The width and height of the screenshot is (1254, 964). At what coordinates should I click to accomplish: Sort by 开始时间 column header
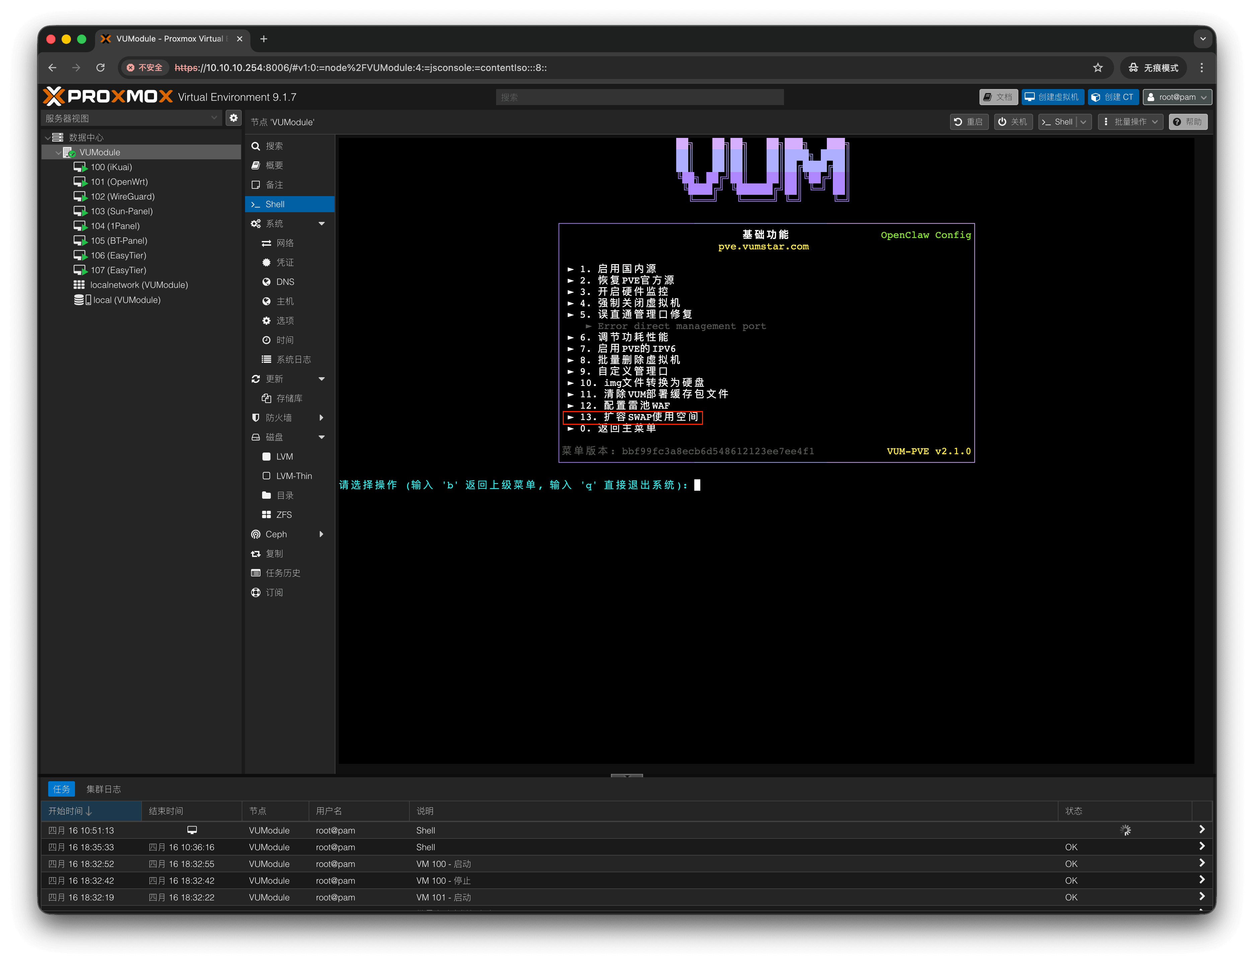point(91,811)
